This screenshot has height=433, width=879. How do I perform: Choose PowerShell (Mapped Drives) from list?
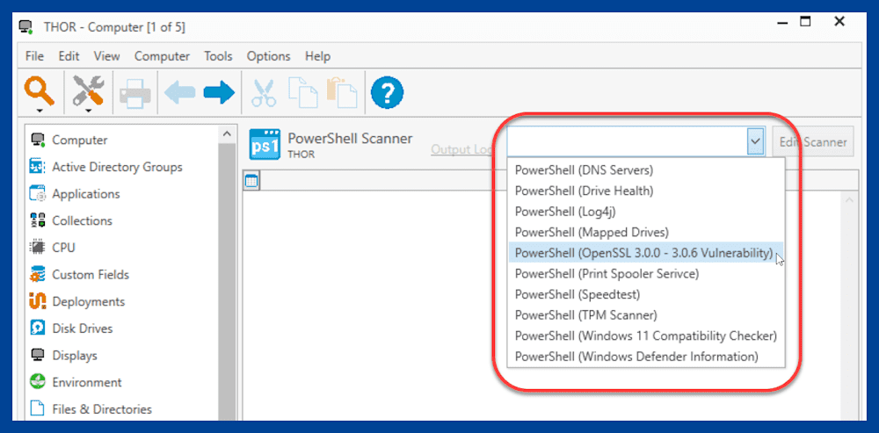point(646,232)
